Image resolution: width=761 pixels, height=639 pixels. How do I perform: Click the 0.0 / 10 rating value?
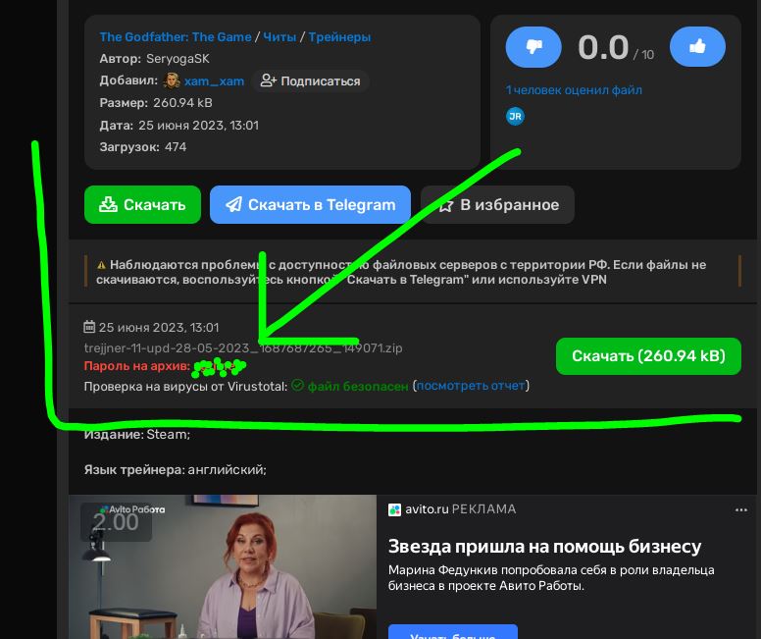click(x=616, y=48)
